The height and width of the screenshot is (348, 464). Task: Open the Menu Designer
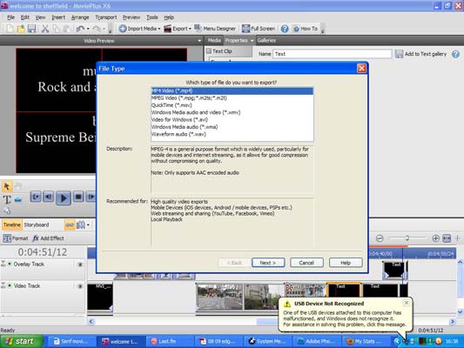coord(215,29)
